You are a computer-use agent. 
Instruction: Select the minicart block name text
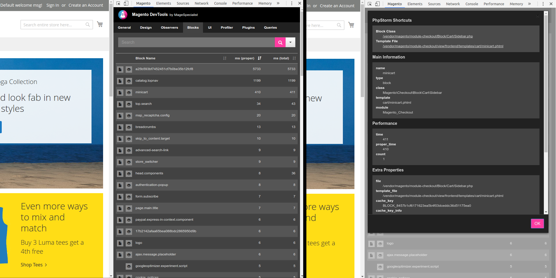click(142, 92)
